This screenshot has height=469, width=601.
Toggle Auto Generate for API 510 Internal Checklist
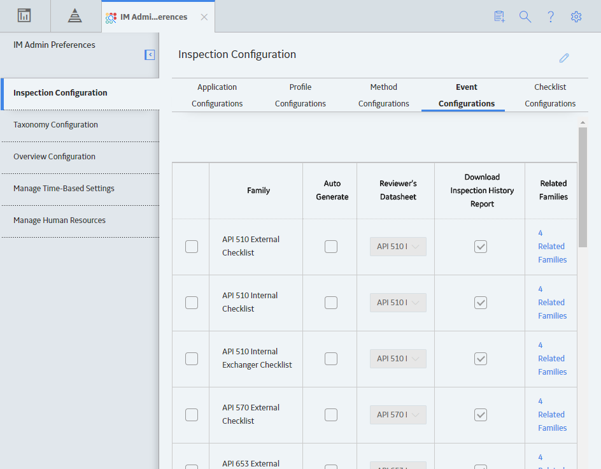331,303
